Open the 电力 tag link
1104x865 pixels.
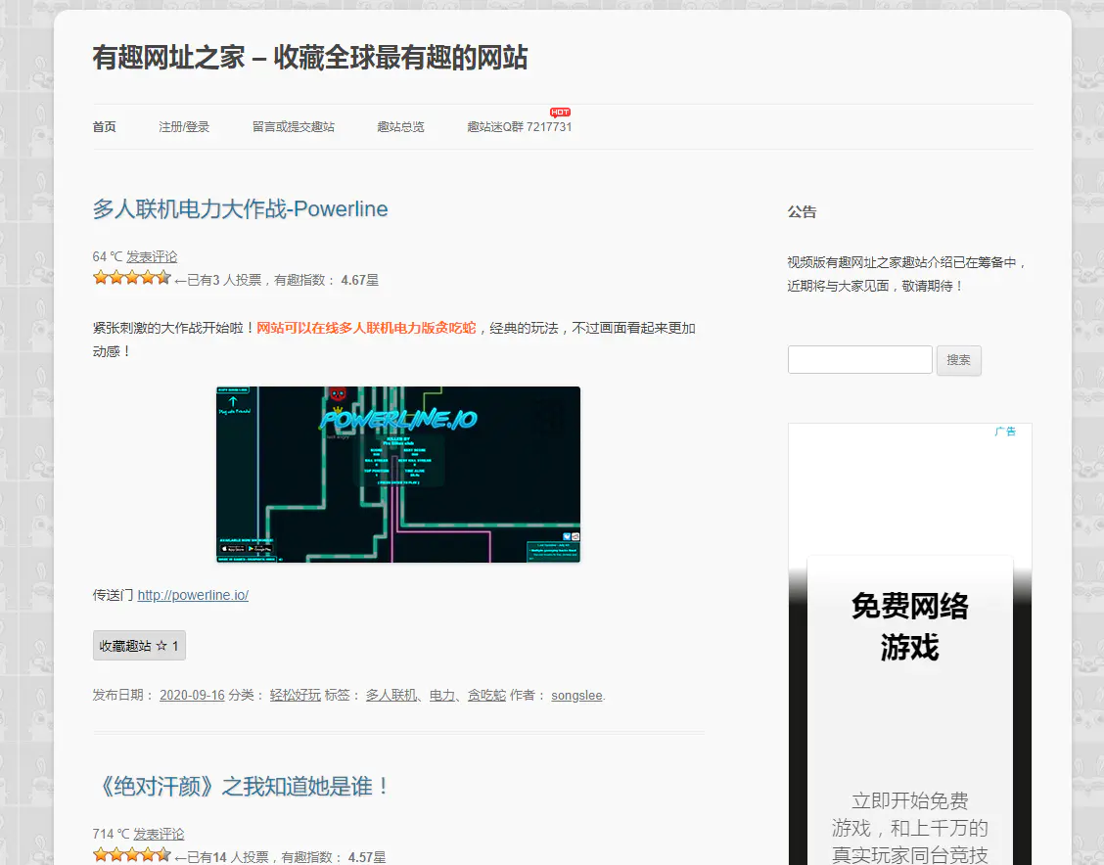442,696
